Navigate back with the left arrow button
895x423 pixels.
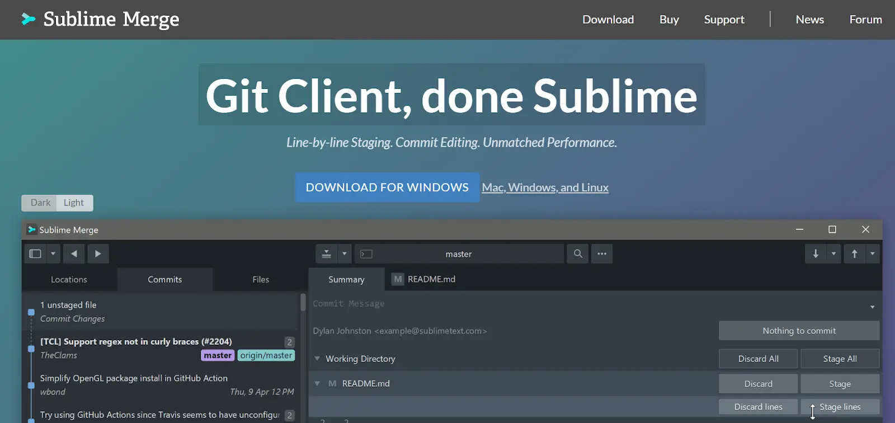[74, 253]
